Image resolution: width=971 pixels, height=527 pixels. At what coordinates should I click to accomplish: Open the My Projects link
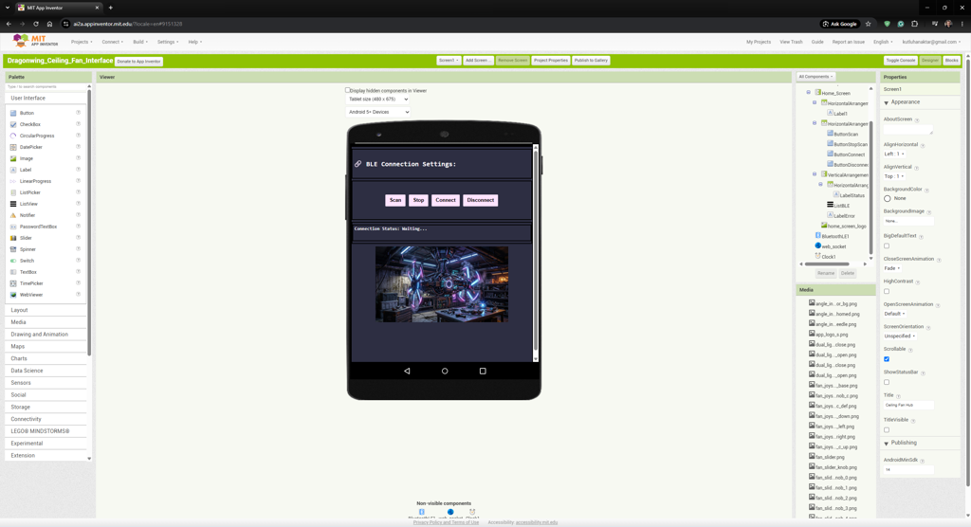(758, 42)
